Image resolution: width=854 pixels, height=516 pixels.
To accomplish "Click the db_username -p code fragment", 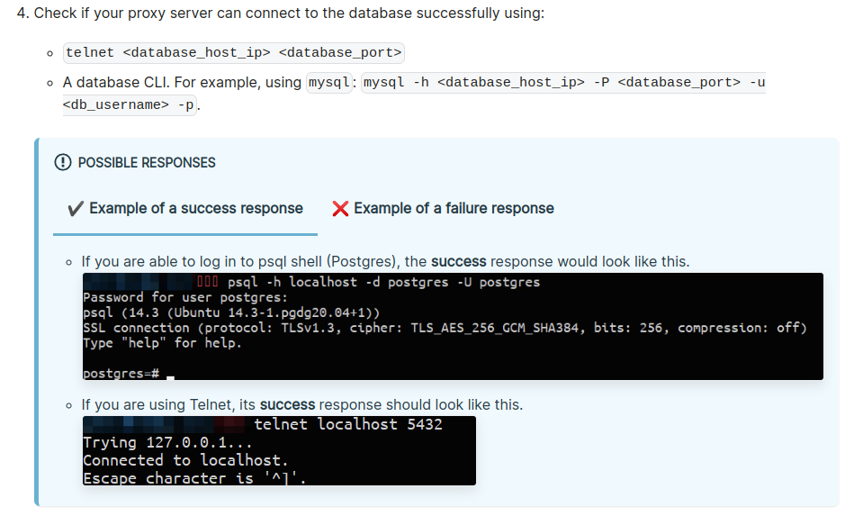I will click(x=130, y=104).
